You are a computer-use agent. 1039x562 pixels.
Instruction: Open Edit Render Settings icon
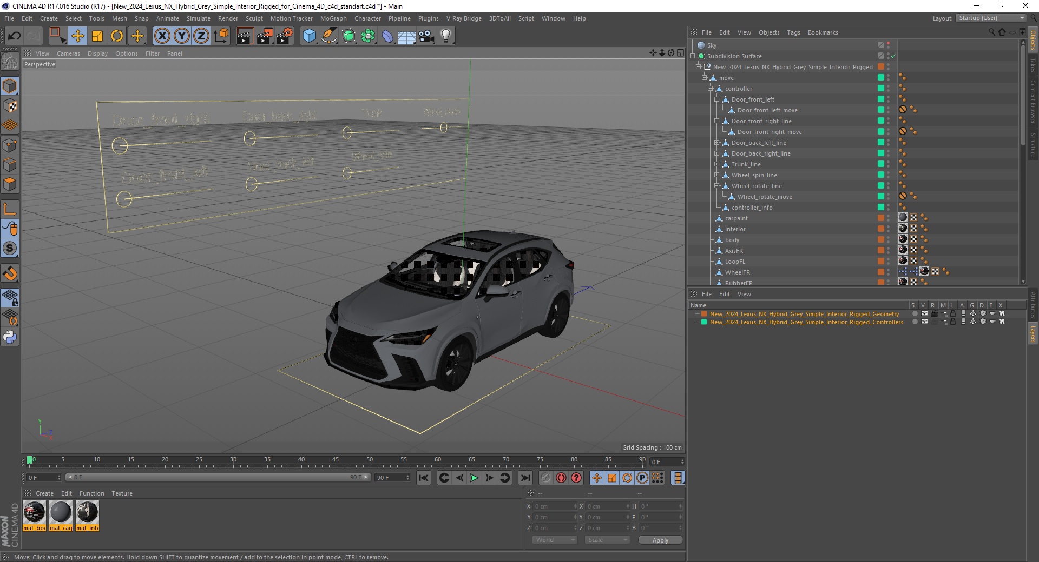(x=285, y=36)
